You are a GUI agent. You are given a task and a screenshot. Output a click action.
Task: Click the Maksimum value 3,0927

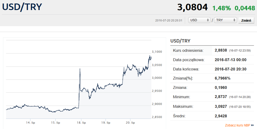[221, 107]
